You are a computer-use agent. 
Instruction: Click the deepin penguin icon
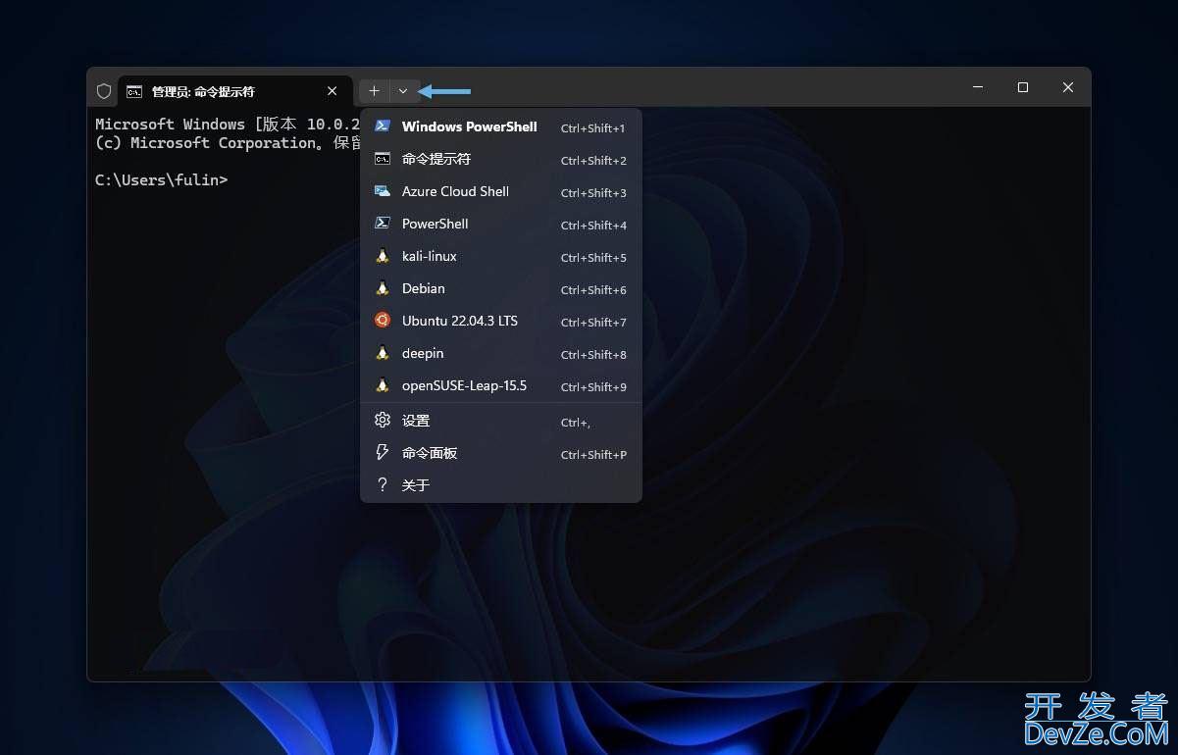(x=383, y=353)
